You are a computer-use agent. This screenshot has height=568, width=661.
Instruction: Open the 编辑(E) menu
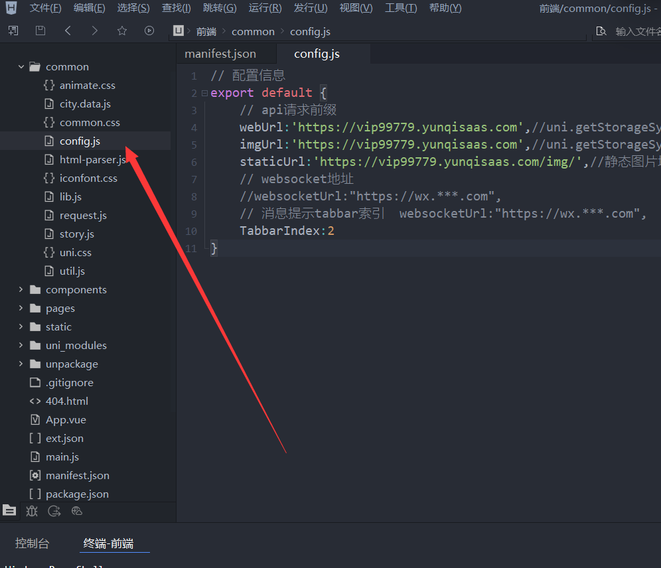point(90,8)
